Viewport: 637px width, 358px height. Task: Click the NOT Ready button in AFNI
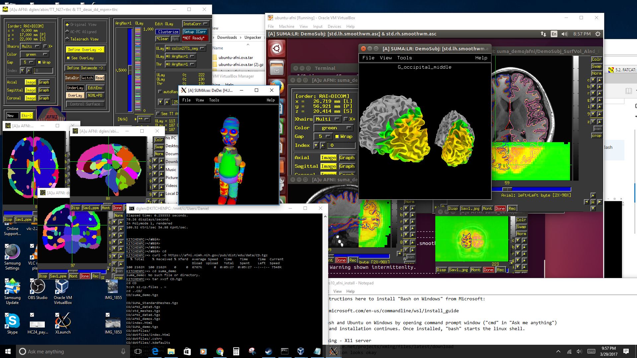pyautogui.click(x=194, y=39)
